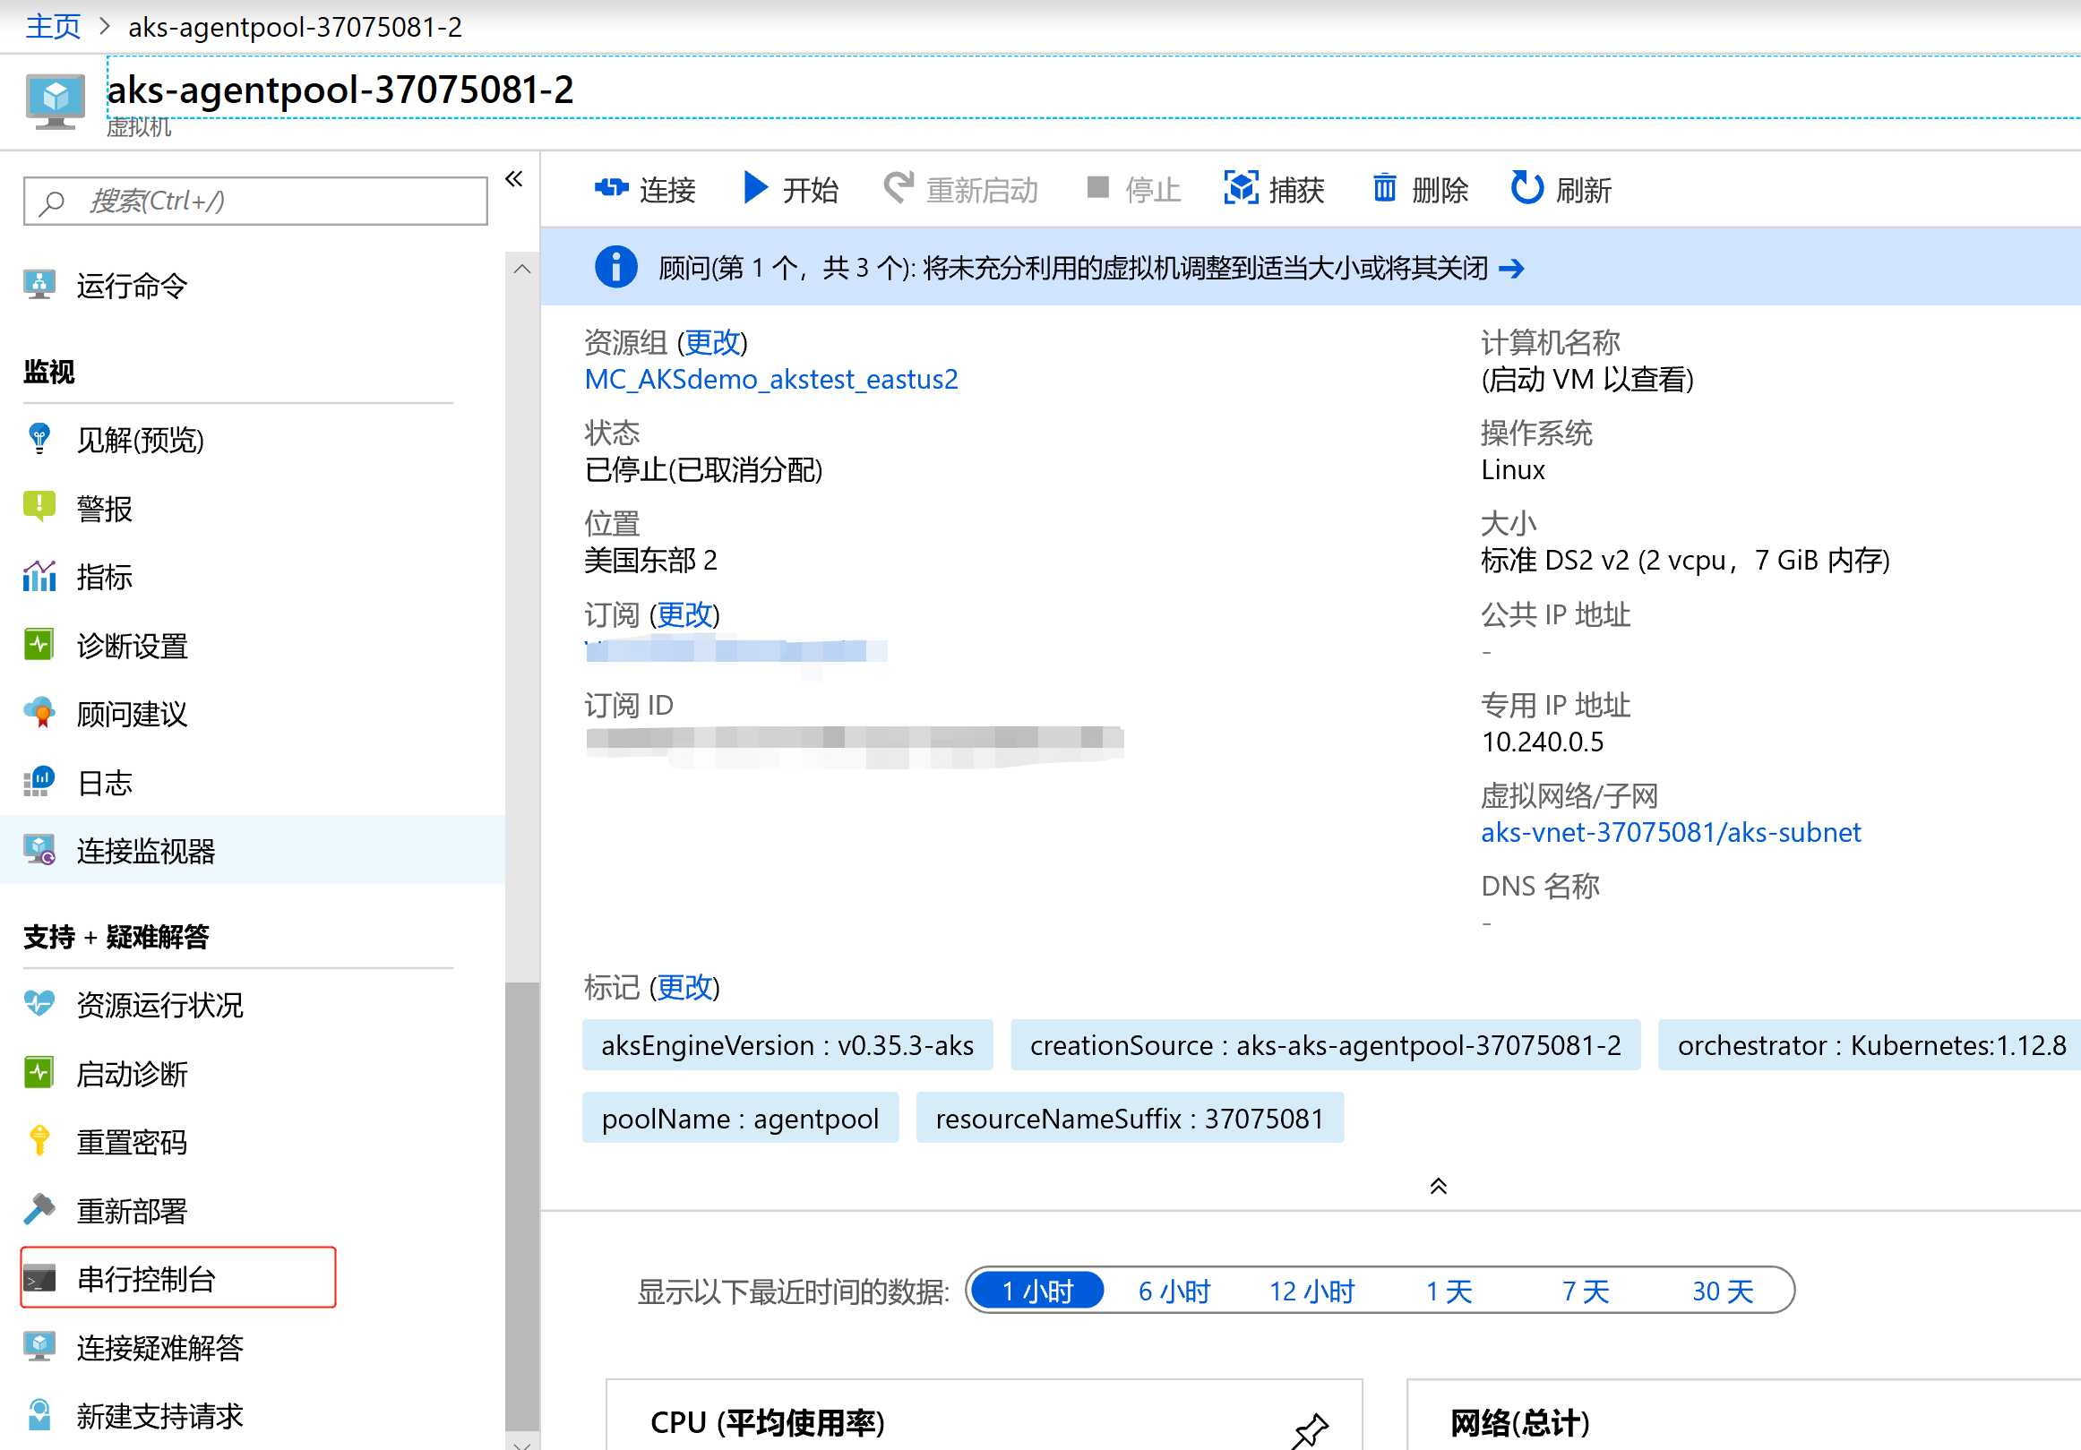Click the 删除 trash can icon
This screenshot has width=2081, height=1450.
pos(1384,187)
